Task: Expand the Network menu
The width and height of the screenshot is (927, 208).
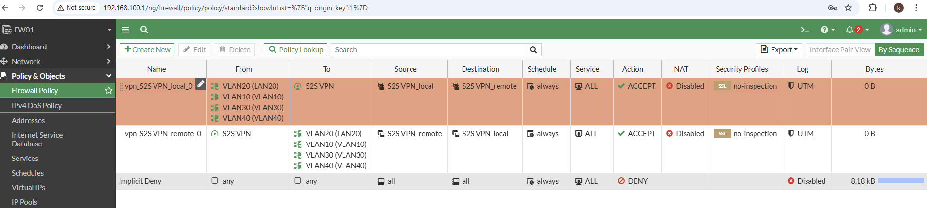Action: [57, 61]
